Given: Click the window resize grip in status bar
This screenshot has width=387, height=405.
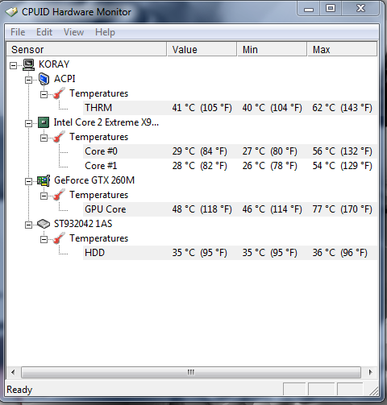Looking at the screenshot, I should pos(373,391).
